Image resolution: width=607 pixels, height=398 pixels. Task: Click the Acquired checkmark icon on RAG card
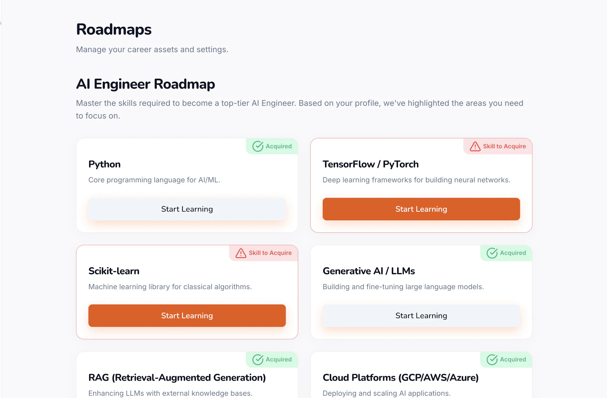258,360
